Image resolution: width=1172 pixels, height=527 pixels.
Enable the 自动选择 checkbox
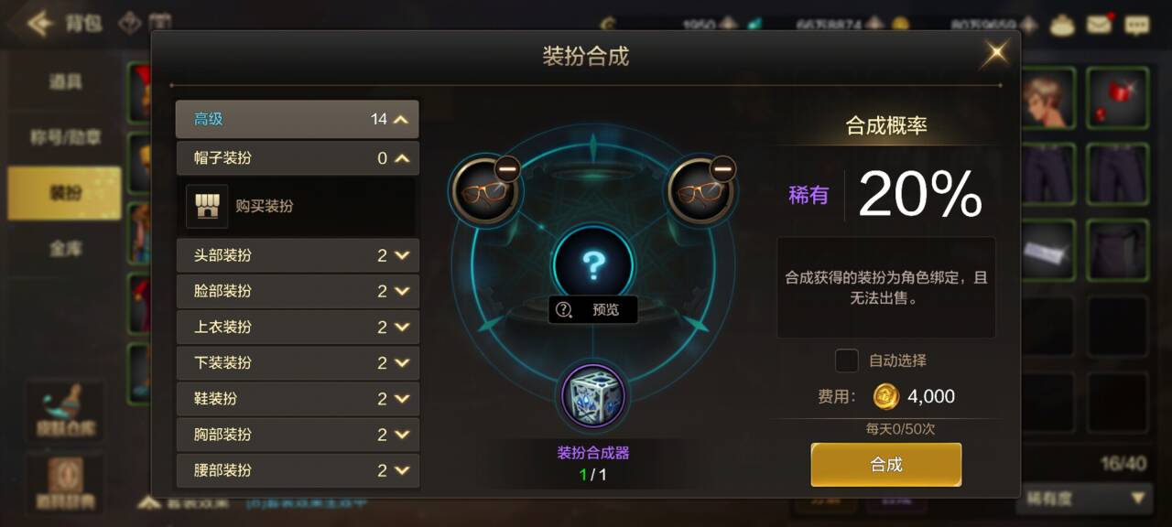(847, 360)
